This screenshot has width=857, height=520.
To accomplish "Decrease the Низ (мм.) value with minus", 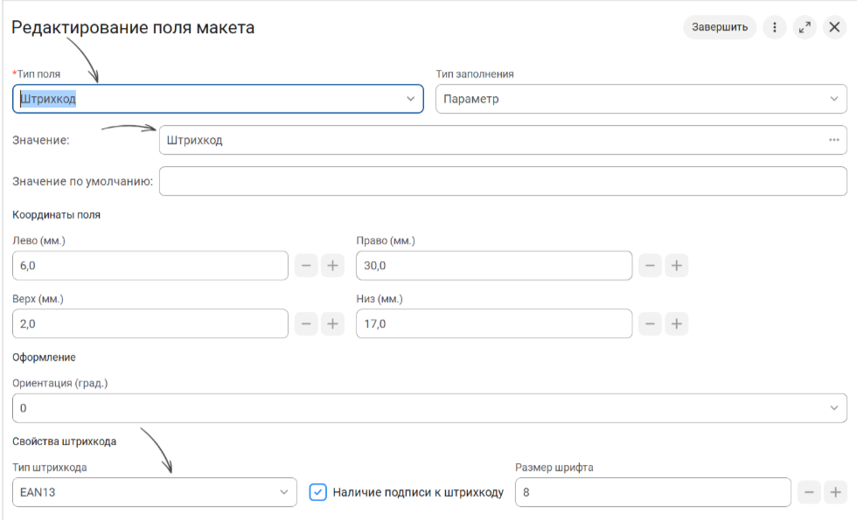I will 650,324.
